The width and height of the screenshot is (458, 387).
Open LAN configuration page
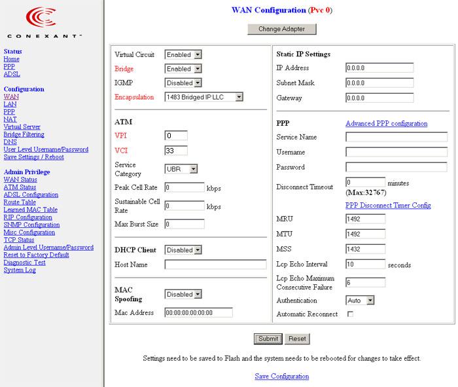[x=10, y=104]
